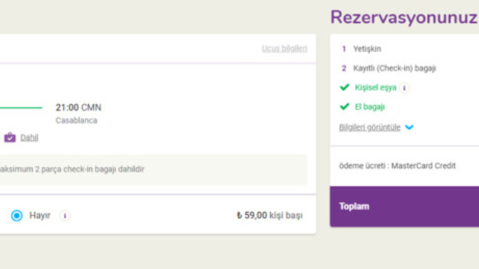Expand details with the blue chevron arrow
Image resolution: width=479 pixels, height=269 pixels.
pos(409,127)
